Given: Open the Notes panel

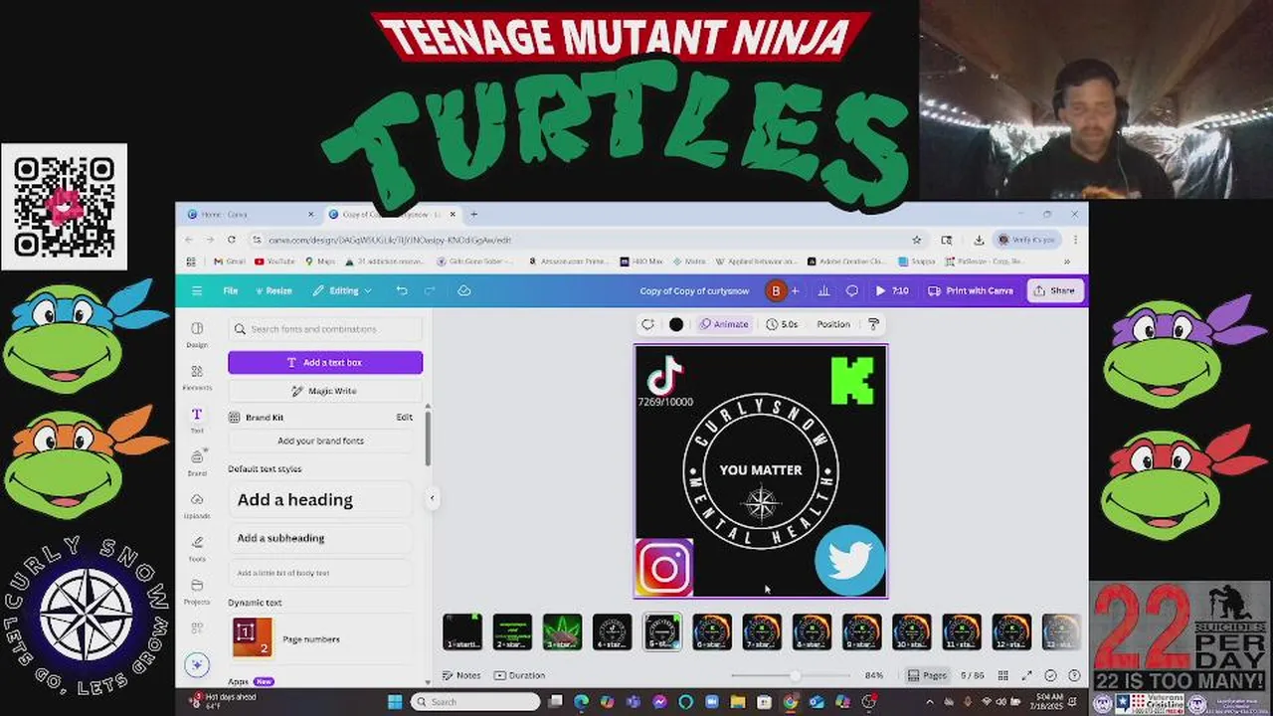Looking at the screenshot, I should tap(461, 675).
